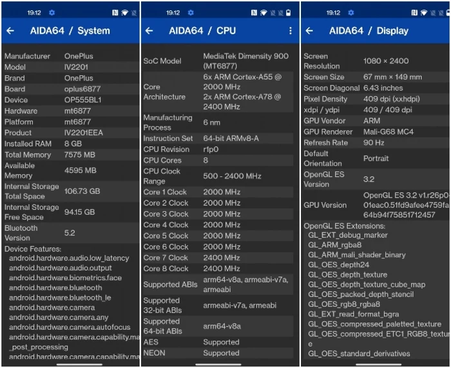Select the CPU Revision value r1p0
This screenshot has height=368, width=451.
pyautogui.click(x=211, y=149)
